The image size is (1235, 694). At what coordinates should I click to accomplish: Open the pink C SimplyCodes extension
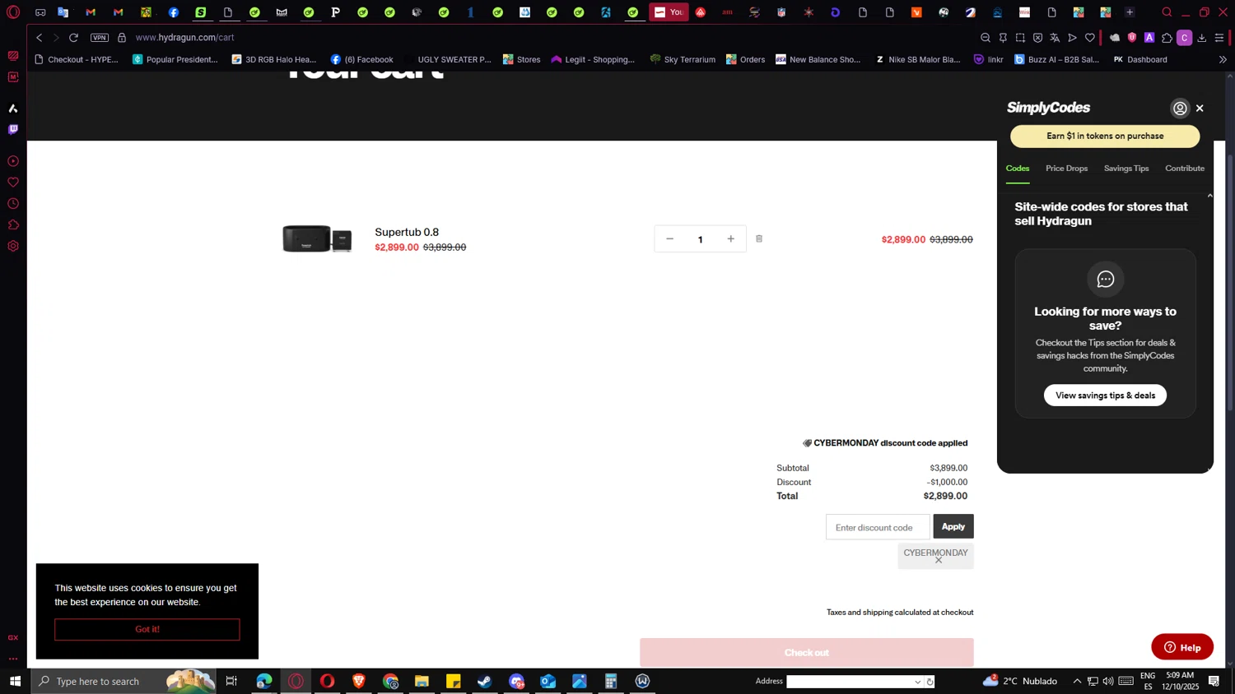[x=1185, y=38]
